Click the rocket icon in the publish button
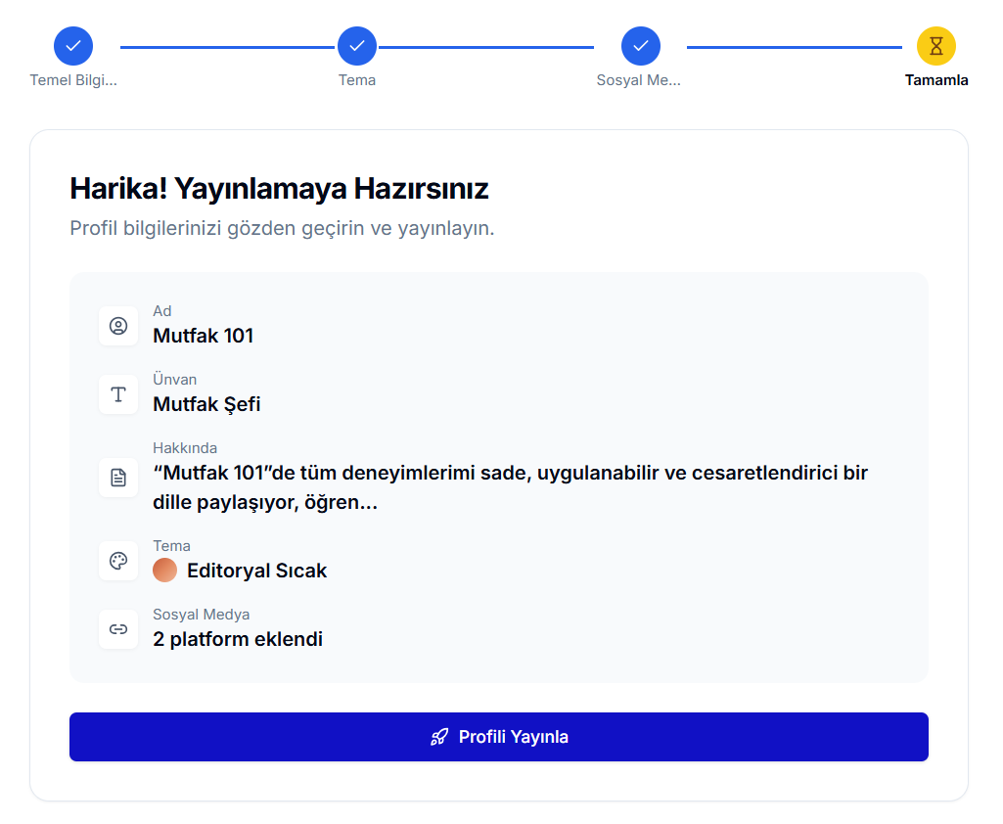Viewport: 1003px width, 824px height. pos(439,737)
